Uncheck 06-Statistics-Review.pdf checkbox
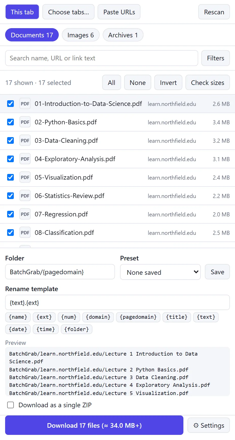This screenshot has width=235, height=440. point(10,196)
